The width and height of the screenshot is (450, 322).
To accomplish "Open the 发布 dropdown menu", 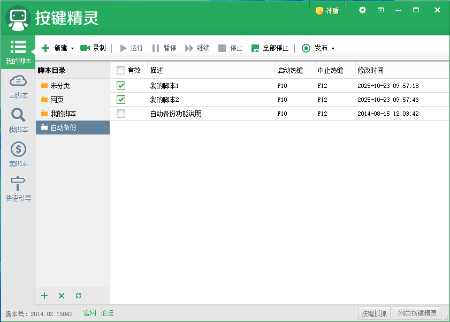I will point(332,48).
